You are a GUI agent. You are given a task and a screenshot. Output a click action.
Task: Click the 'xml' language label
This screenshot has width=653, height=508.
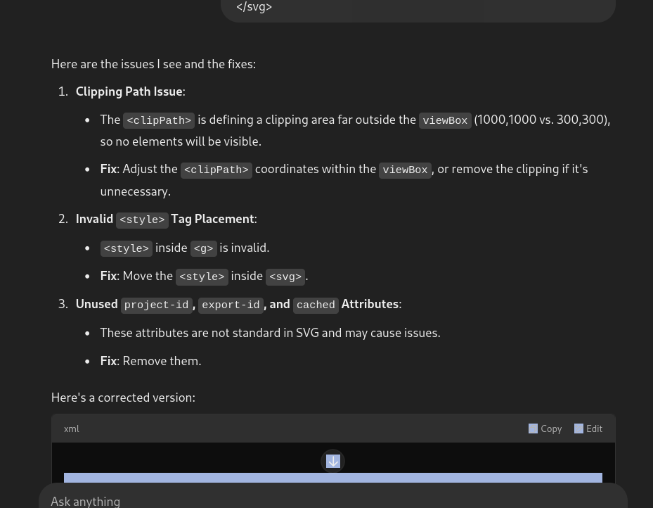point(72,429)
